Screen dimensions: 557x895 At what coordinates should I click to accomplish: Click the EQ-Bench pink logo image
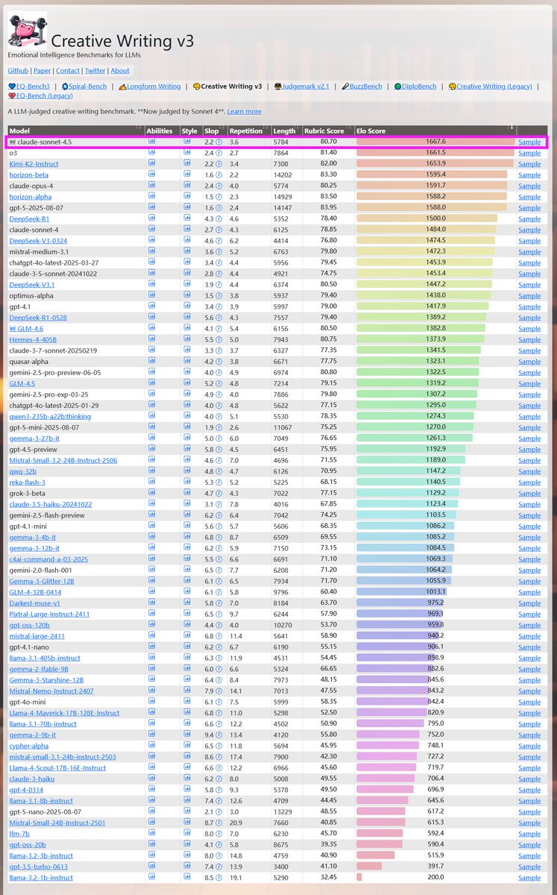pyautogui.click(x=28, y=30)
